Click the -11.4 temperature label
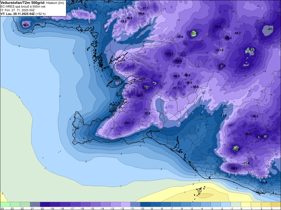Viewport: 281px width, 210px height. [x=246, y=163]
